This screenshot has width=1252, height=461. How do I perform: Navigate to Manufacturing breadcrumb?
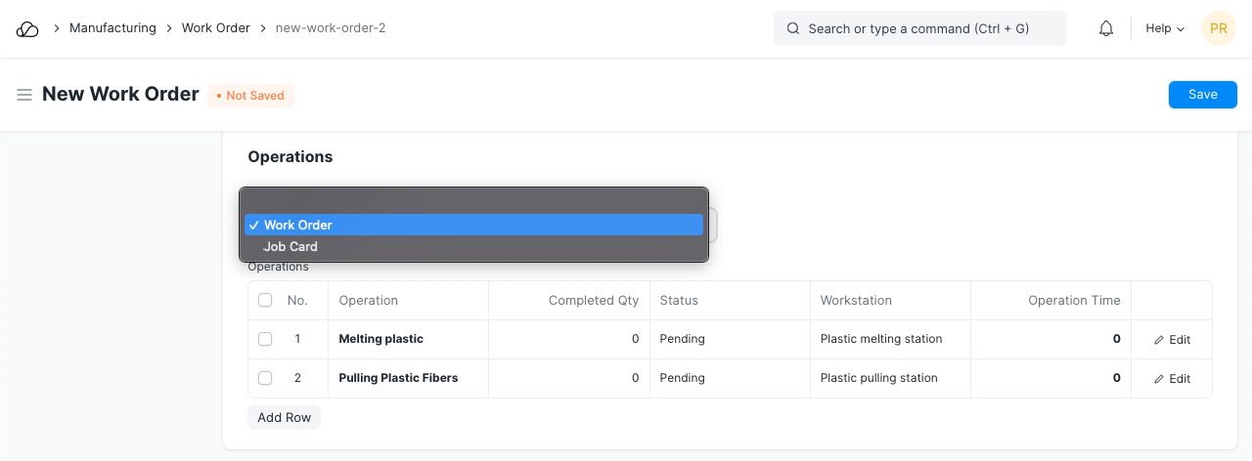[112, 28]
